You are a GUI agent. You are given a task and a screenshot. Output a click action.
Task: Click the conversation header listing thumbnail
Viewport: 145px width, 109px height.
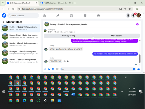click(x=47, y=24)
